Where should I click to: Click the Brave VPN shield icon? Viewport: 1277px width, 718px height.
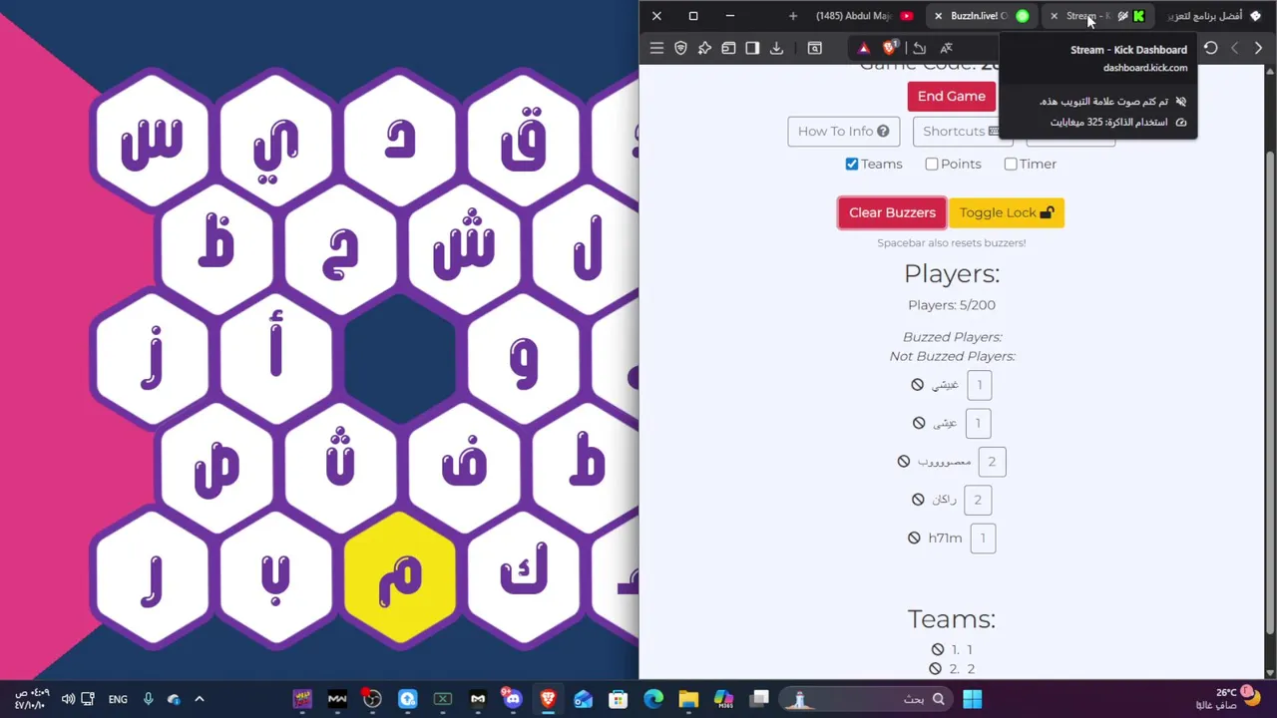pyautogui.click(x=680, y=48)
